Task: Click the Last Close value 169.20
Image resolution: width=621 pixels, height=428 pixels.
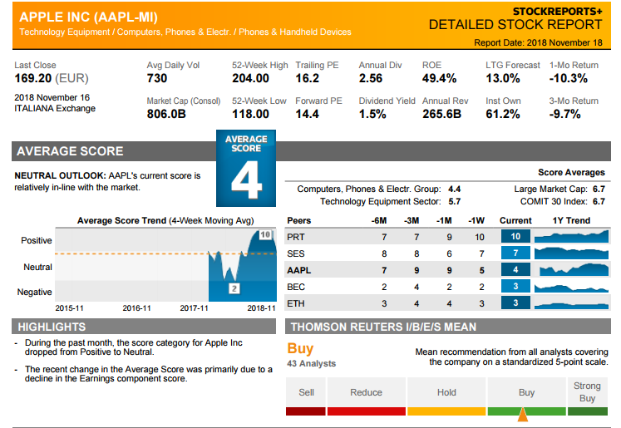Action: [33, 78]
